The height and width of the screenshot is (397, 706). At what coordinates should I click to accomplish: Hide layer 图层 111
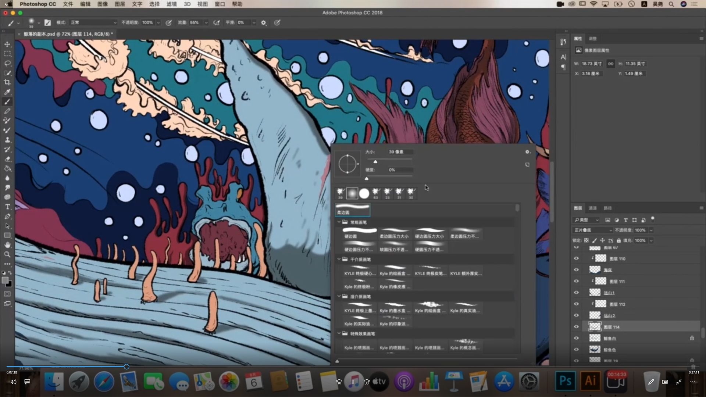576,281
